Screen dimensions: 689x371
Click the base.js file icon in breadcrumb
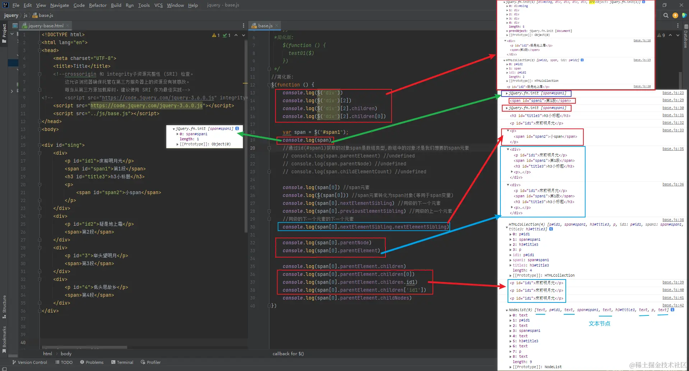[x=35, y=15]
